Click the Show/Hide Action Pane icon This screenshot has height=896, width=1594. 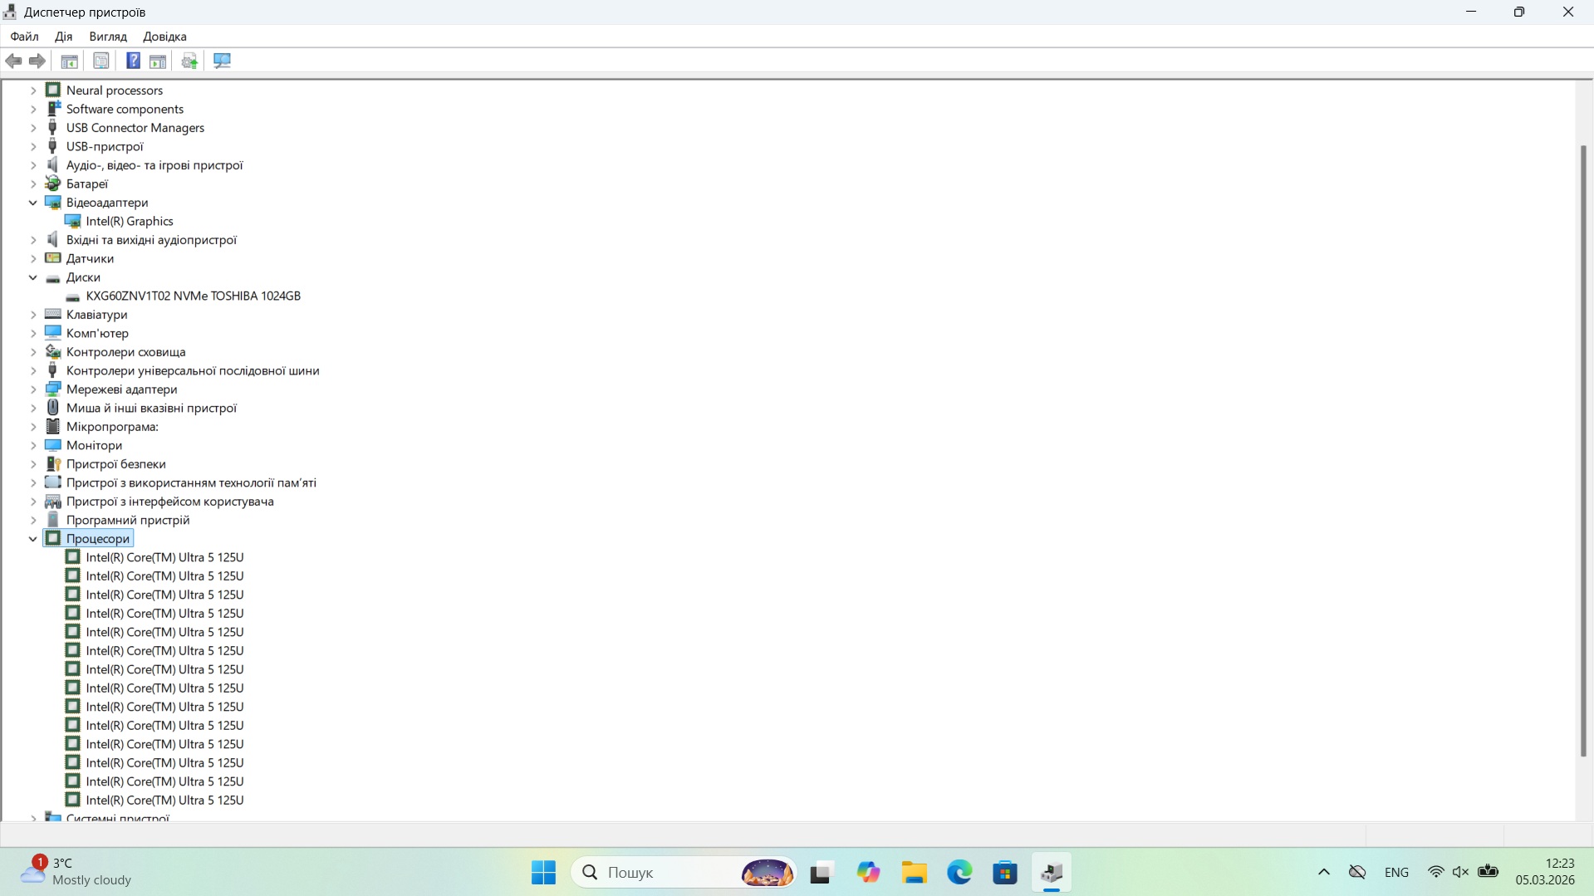pyautogui.click(x=158, y=61)
